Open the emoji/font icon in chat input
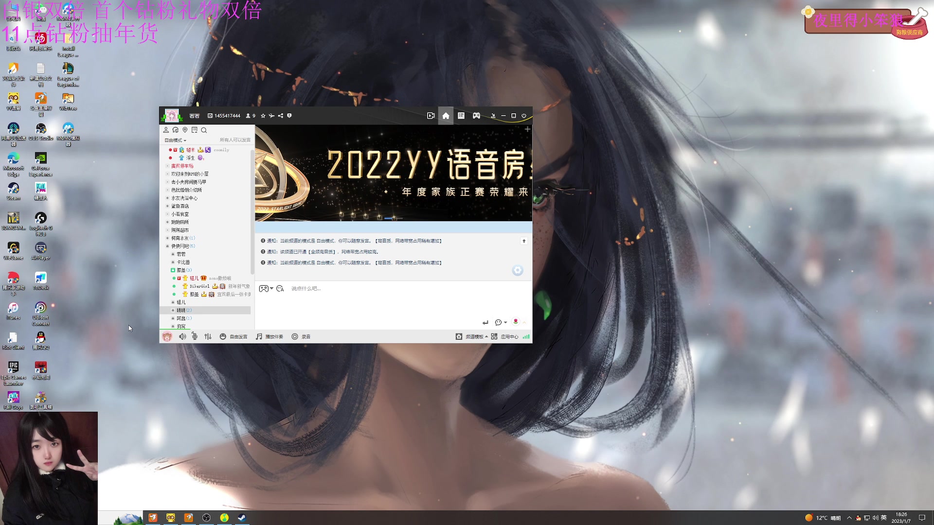The height and width of the screenshot is (525, 934). coord(280,288)
